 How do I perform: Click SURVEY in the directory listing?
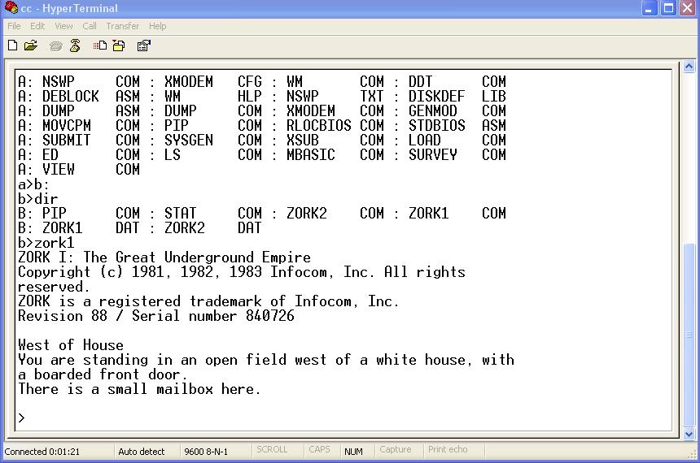point(433,154)
